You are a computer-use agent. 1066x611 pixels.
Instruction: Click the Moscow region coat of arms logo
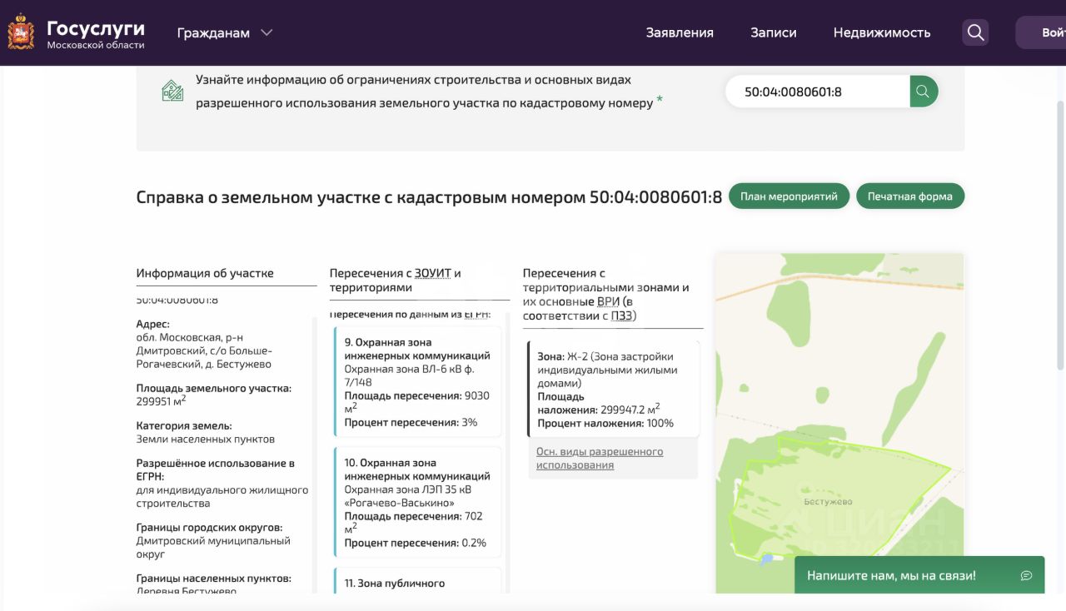coord(21,33)
